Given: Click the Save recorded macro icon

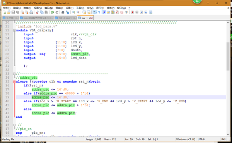Looking at the screenshot, I should pyautogui.click(x=151, y=12).
